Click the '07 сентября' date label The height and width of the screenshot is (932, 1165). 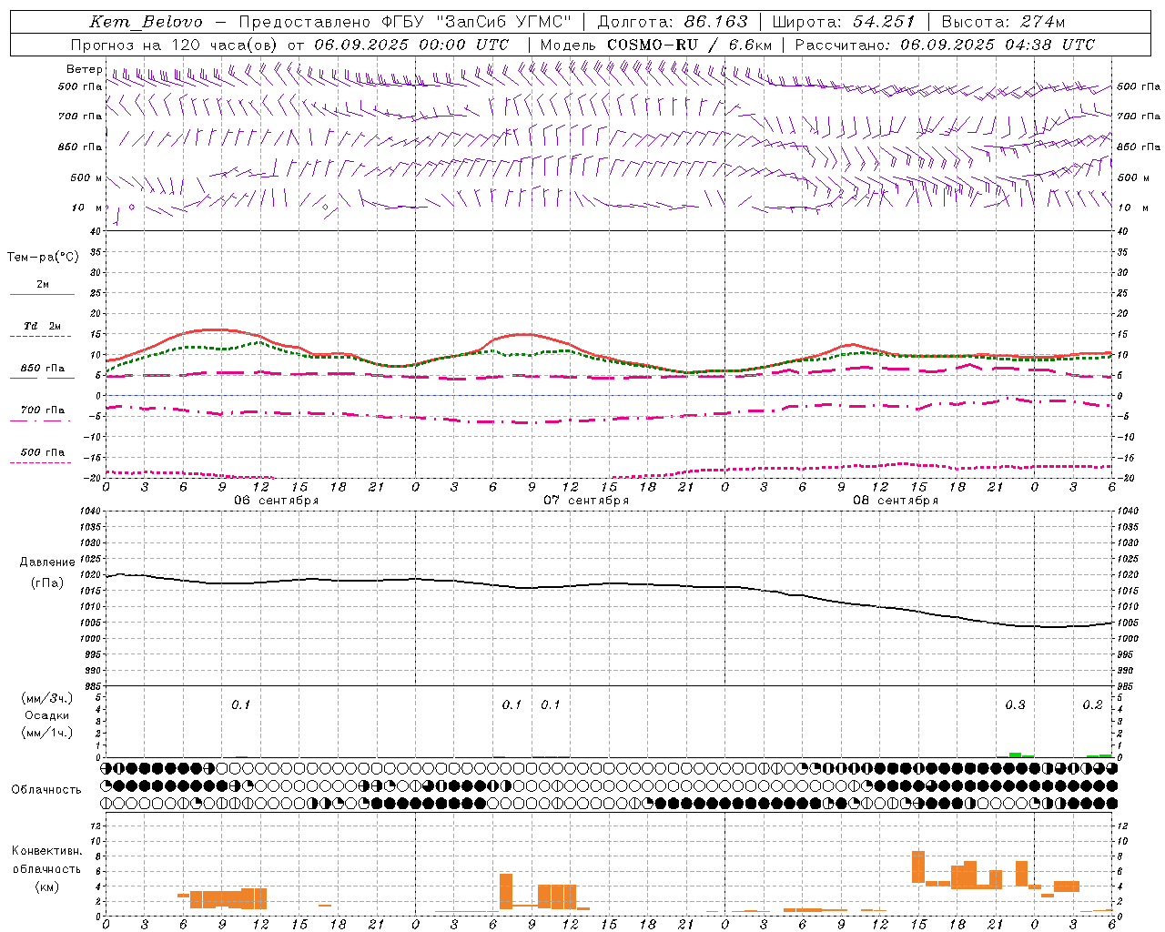(586, 501)
